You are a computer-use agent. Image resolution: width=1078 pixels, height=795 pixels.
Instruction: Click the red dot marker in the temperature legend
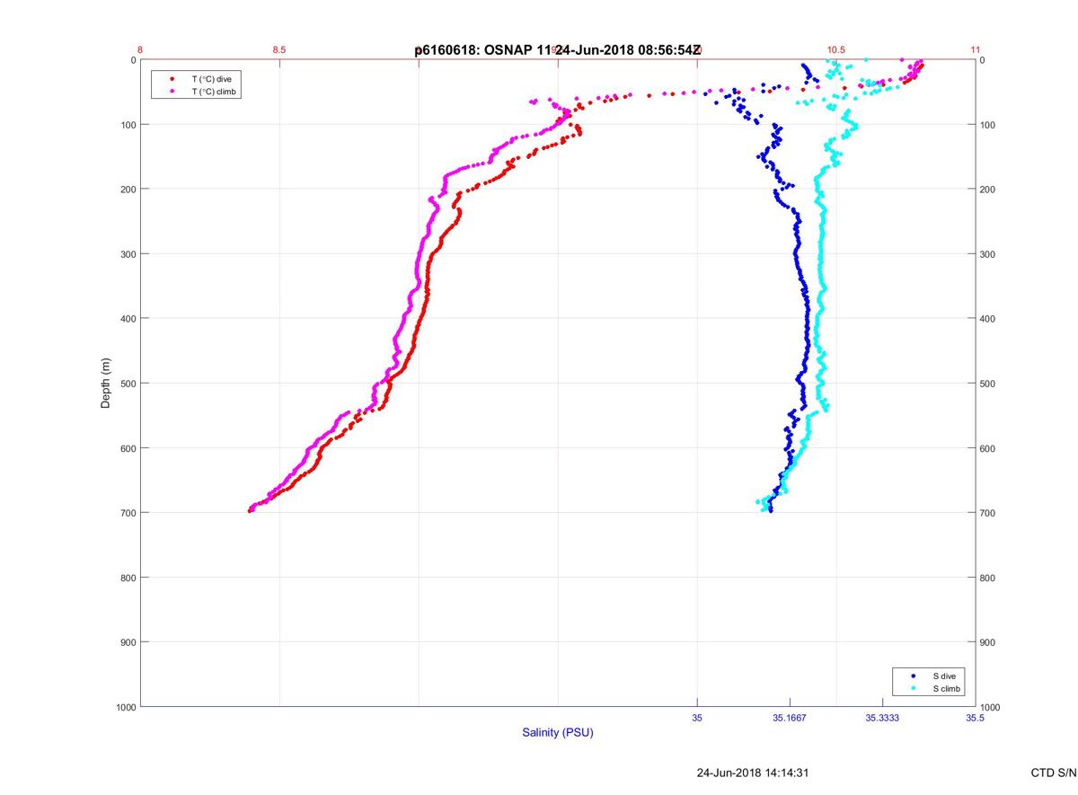tap(172, 79)
